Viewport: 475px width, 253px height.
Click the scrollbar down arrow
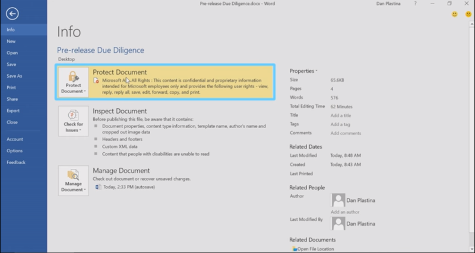tap(471, 248)
